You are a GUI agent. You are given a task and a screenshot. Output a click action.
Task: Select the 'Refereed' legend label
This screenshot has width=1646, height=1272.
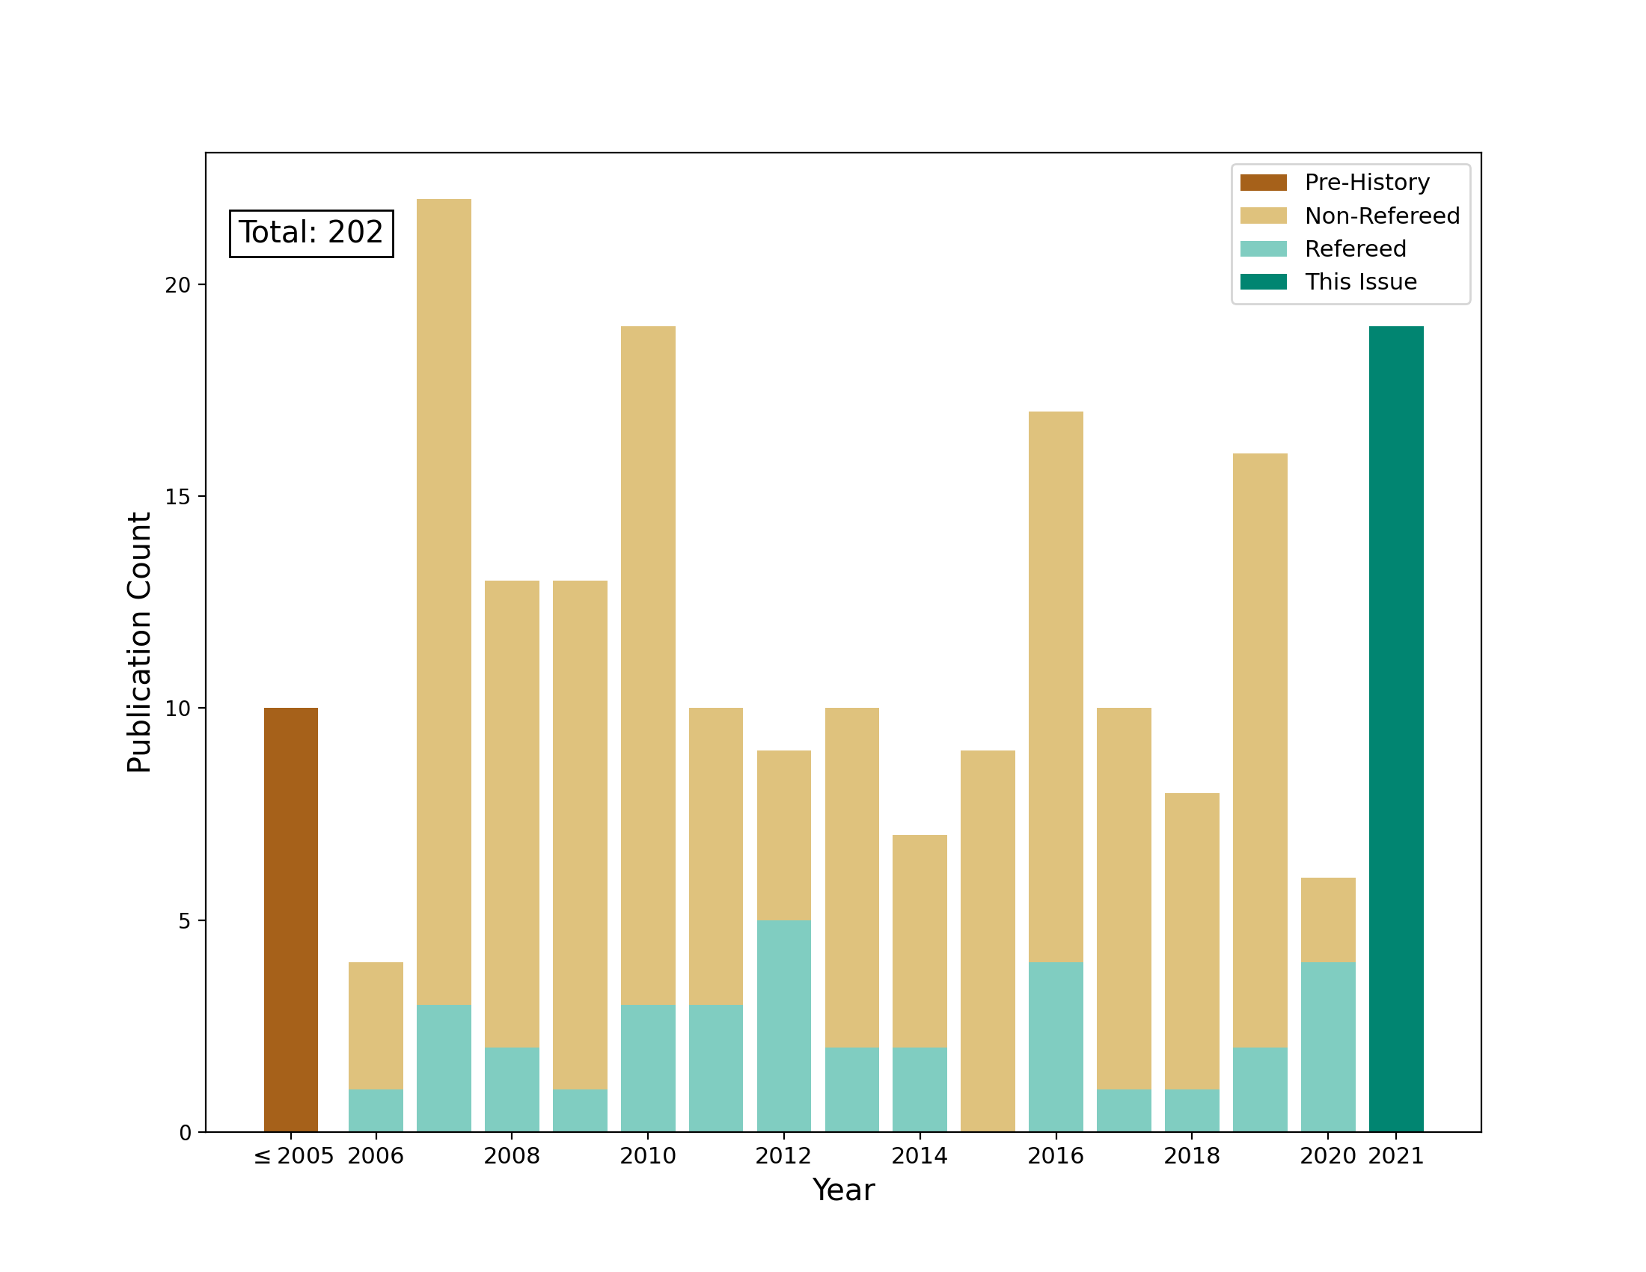coord(1355,248)
